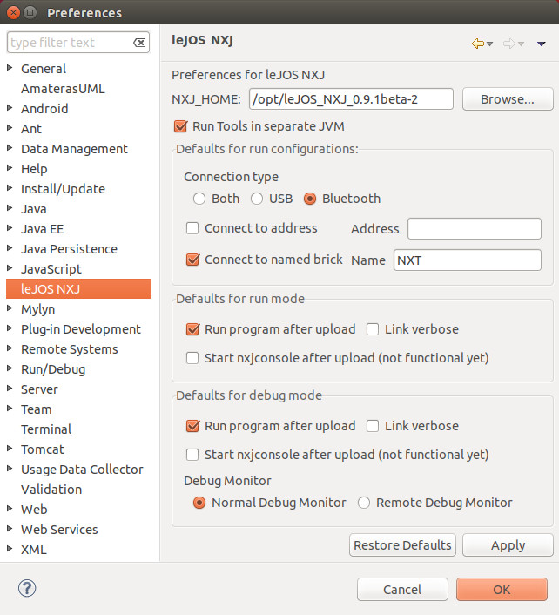
Task: Select the leJOS NXJ tree item
Action: point(78,289)
